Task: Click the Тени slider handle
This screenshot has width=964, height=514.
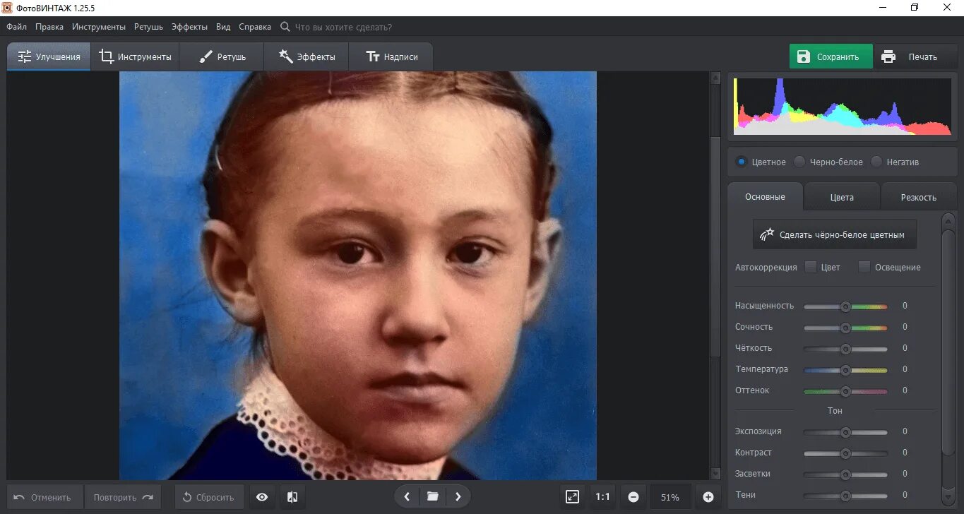Action: click(845, 496)
